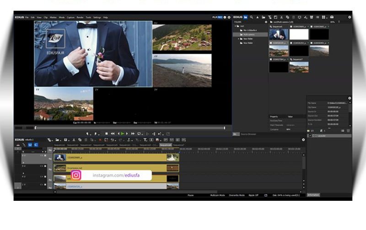Open the Edit menu
Screen dimensions: 366x230
32,17
